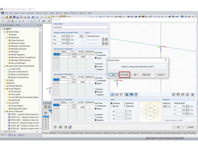Open the rotation Sequence XYZ dropdown
Image resolution: width=198 pixels, height=148 pixels.
pos(166,106)
